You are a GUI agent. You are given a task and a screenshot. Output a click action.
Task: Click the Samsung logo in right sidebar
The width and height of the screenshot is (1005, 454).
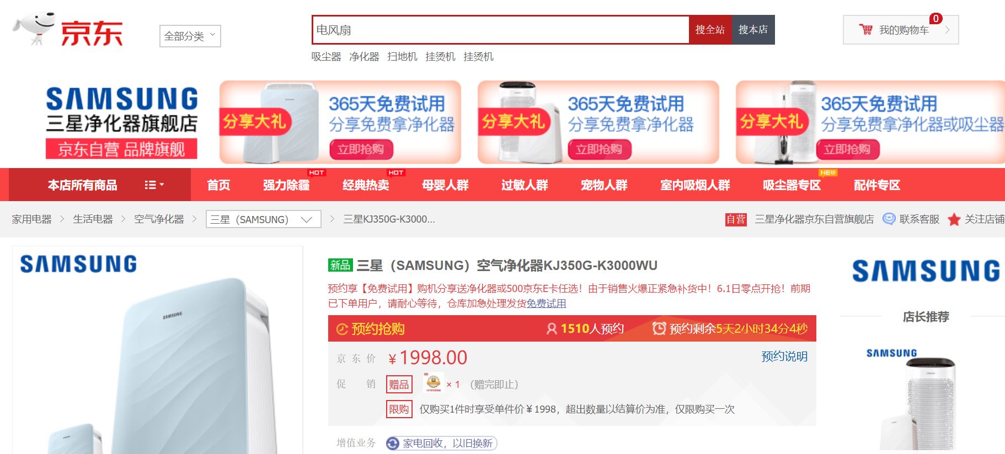click(926, 271)
